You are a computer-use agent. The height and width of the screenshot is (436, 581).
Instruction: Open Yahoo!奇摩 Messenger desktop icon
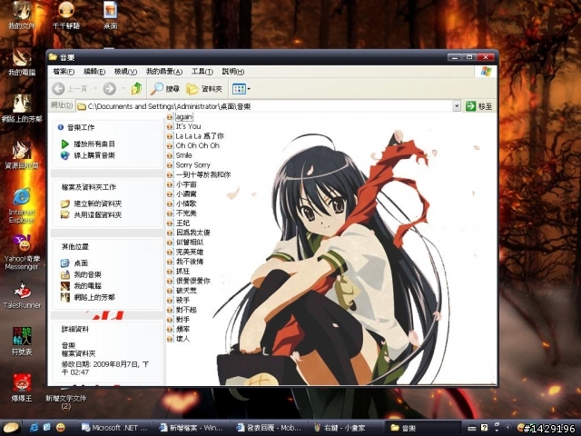(x=22, y=253)
